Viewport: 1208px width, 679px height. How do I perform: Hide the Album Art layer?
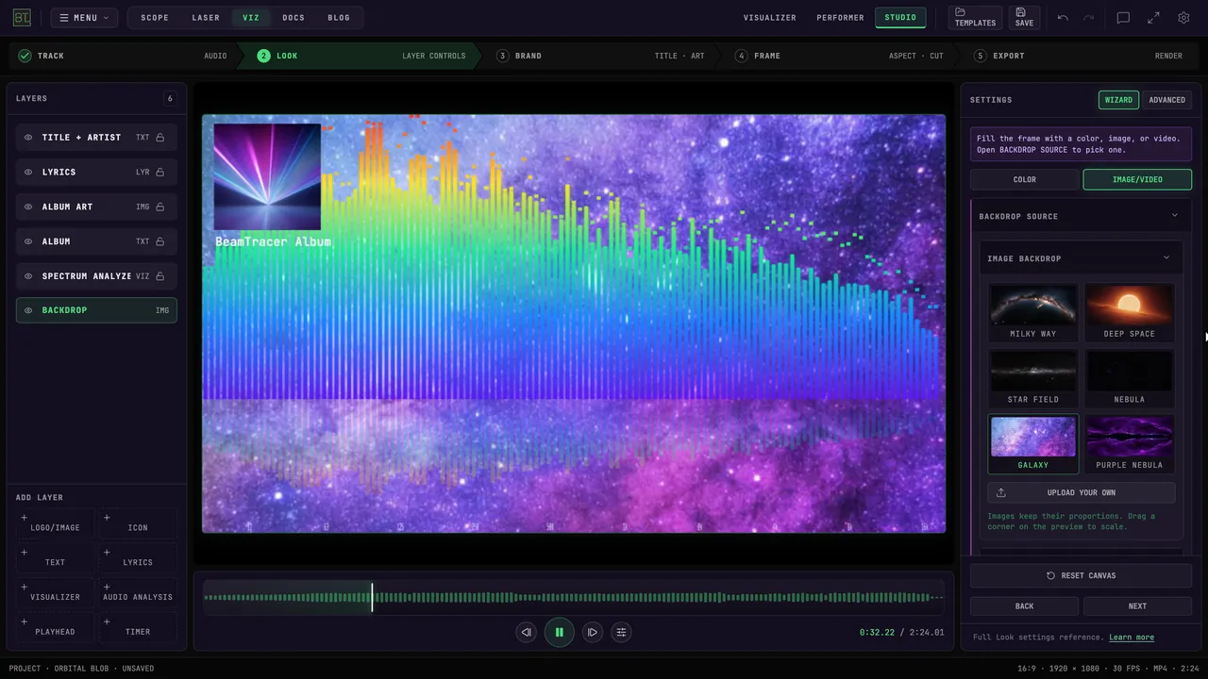(28, 207)
